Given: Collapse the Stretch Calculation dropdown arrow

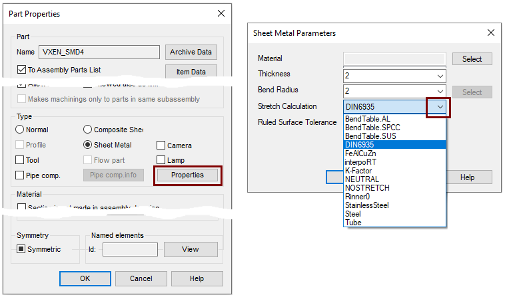Looking at the screenshot, I should pos(439,106).
